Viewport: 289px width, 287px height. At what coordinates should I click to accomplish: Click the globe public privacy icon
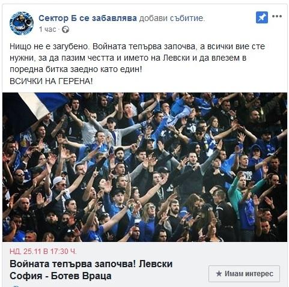65,29
